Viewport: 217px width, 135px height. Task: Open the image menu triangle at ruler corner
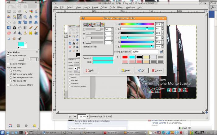click(x=54, y=11)
